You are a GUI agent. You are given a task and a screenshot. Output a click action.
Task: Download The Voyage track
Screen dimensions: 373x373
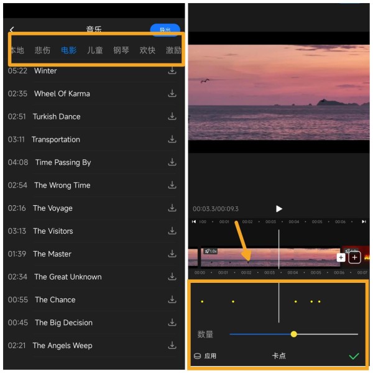click(172, 208)
